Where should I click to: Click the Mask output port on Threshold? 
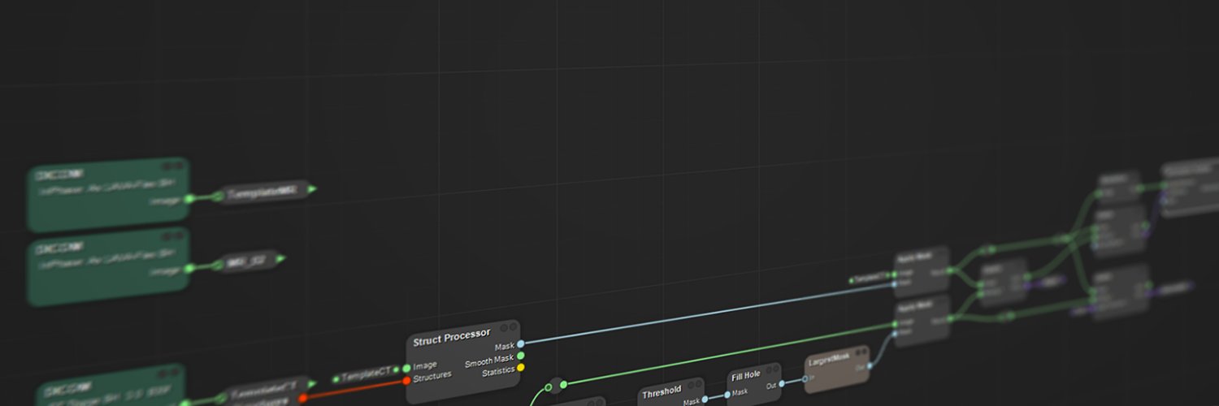coord(705,398)
